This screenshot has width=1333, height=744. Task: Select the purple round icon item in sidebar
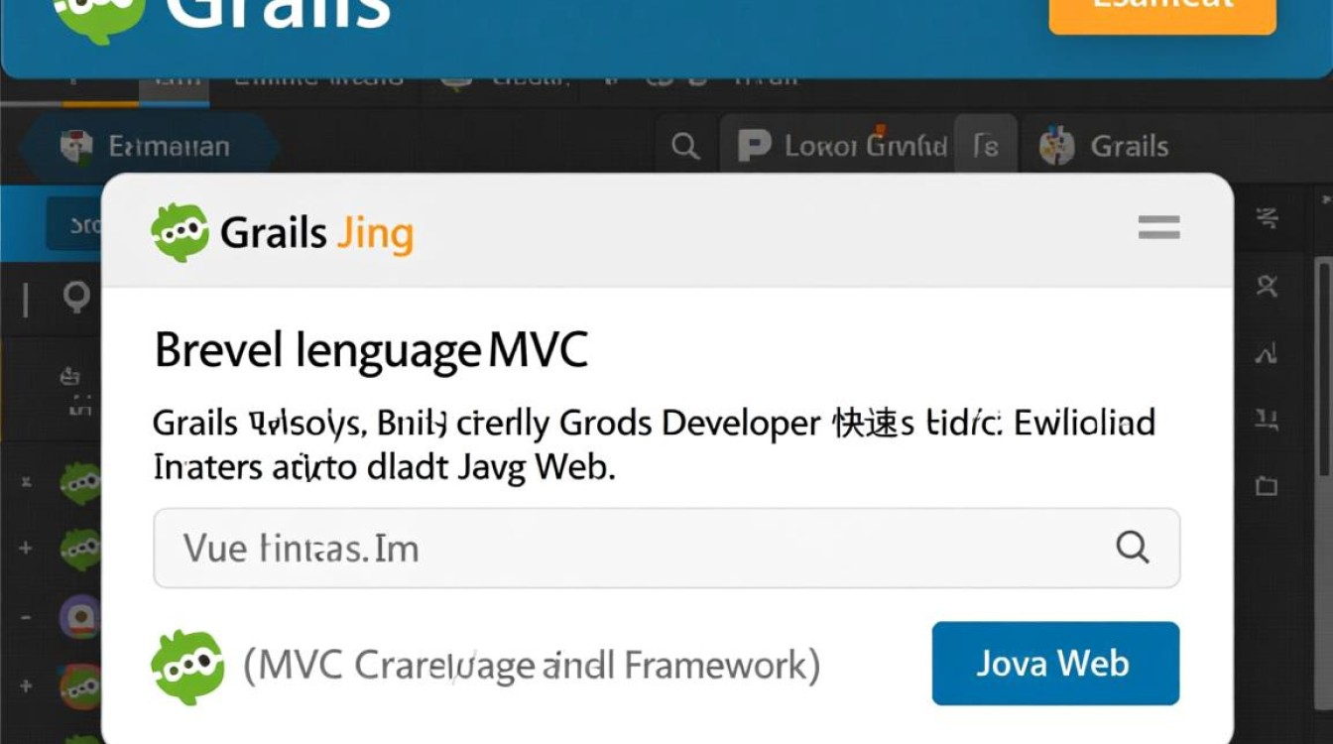pyautogui.click(x=80, y=616)
